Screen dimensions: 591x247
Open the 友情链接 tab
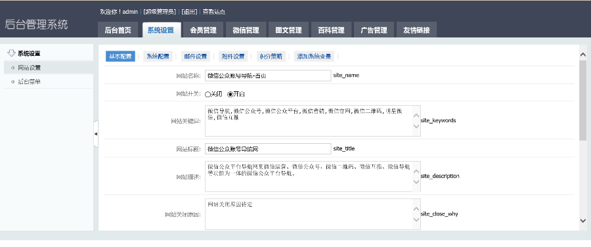click(x=416, y=30)
